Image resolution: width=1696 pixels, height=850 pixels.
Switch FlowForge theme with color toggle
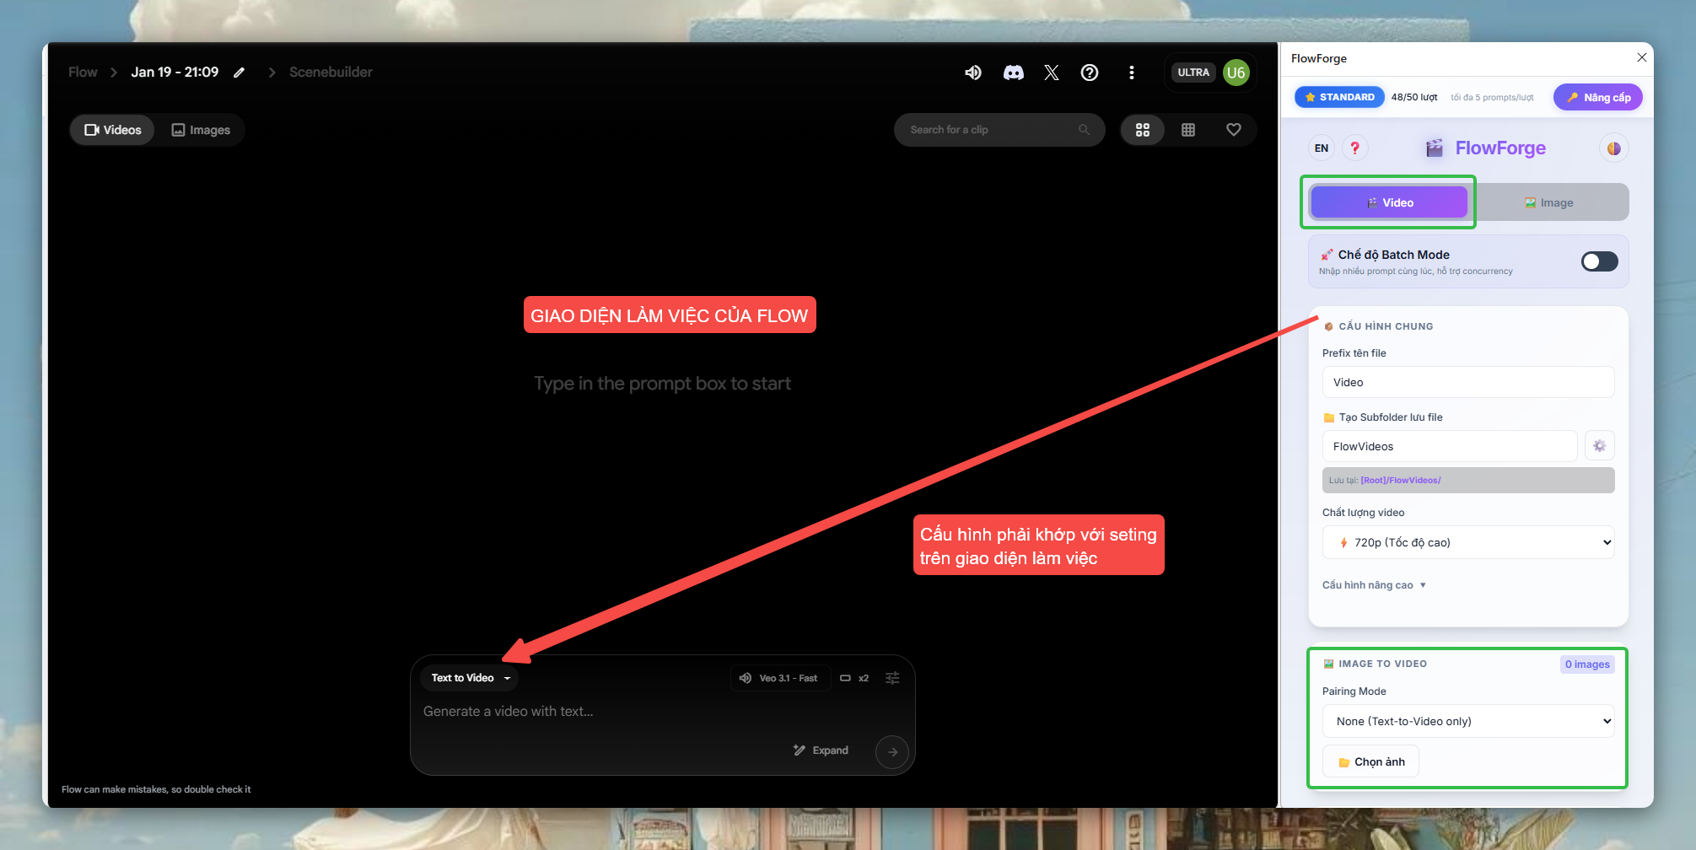click(1613, 148)
